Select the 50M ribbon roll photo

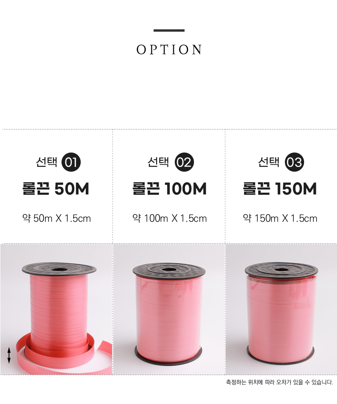[x=56, y=309]
